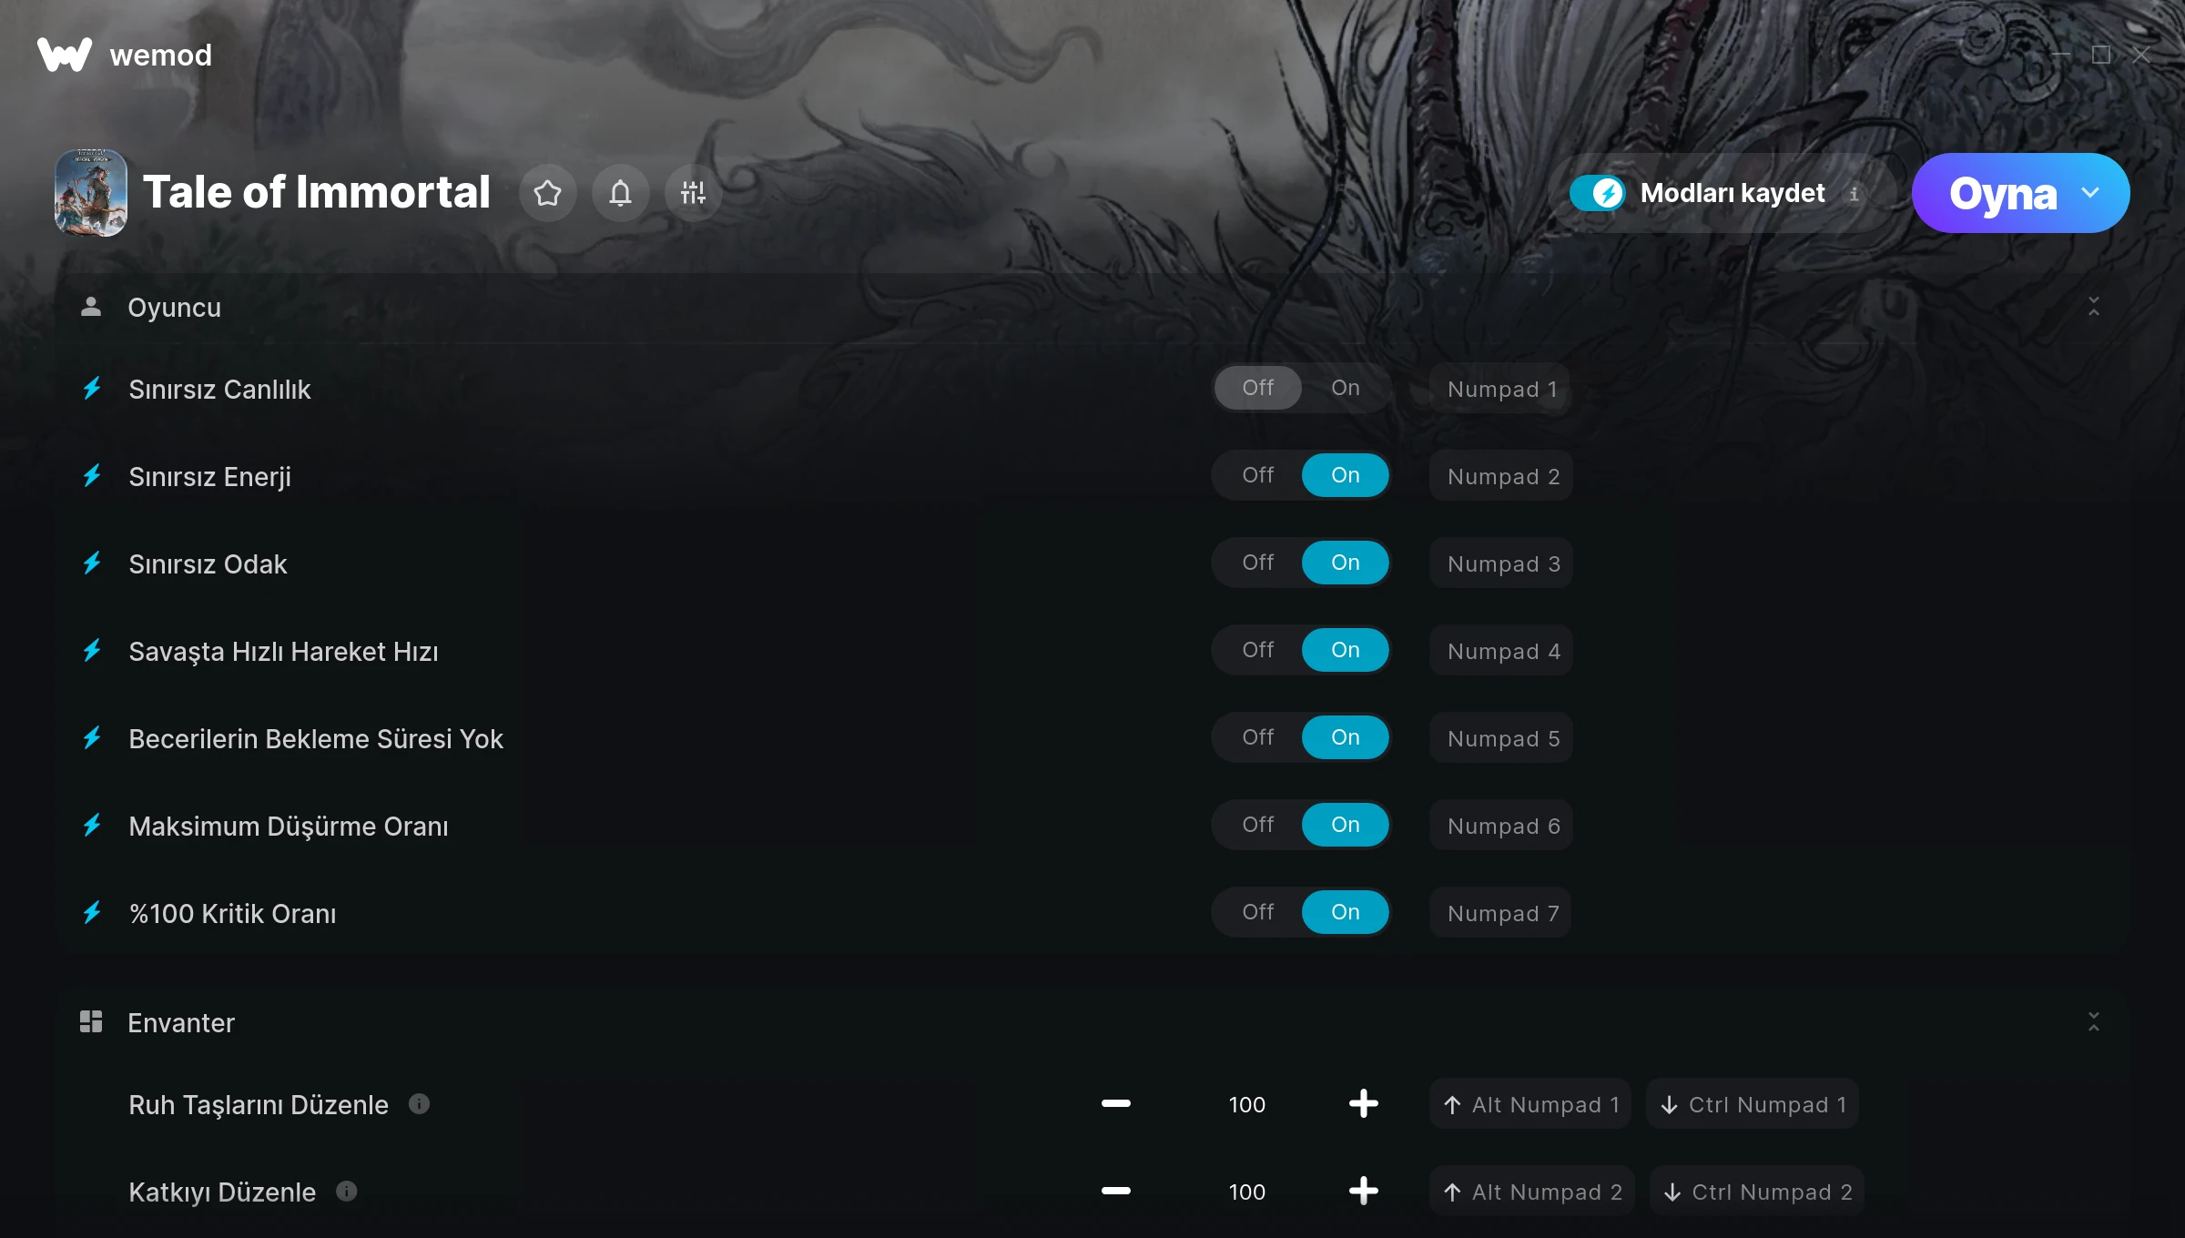Collapse the Envanter section
The image size is (2185, 1238).
tap(2094, 1022)
